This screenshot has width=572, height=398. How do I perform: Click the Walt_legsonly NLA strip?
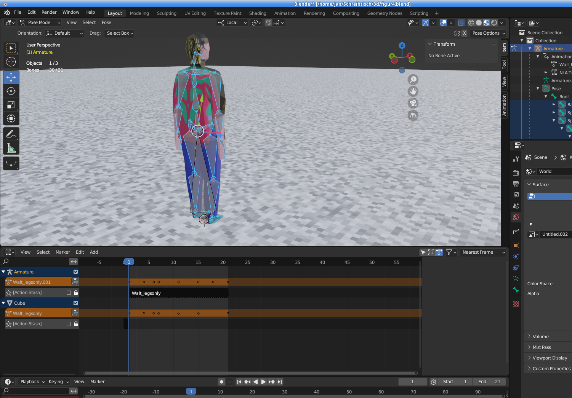click(x=178, y=293)
